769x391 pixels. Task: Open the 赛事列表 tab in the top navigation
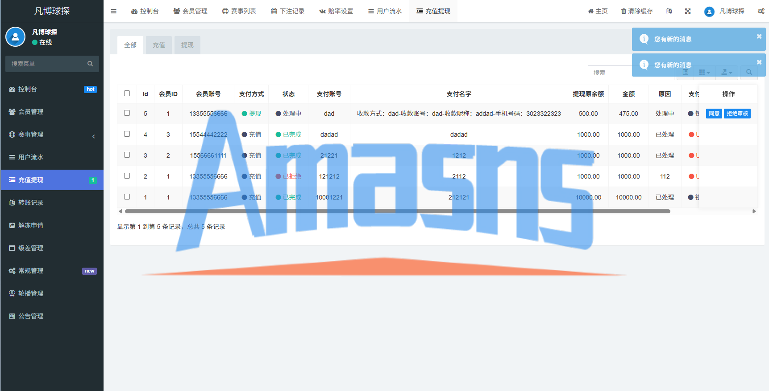coord(239,11)
